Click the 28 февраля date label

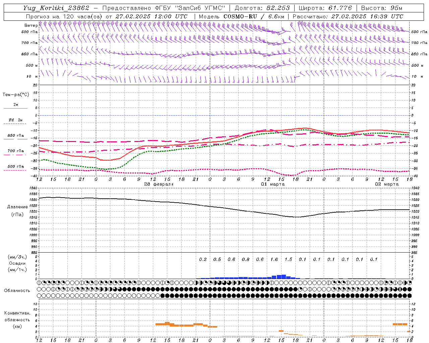click(159, 184)
